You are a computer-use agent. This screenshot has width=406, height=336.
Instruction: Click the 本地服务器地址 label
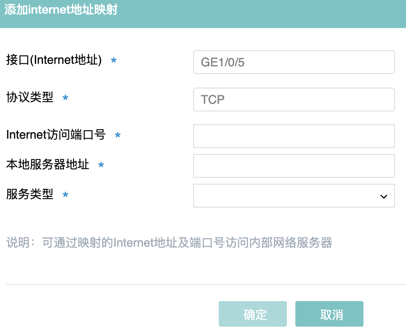48,164
